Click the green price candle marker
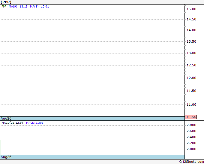Image resolution: width=204 pixels, height=164 pixels. pos(2,115)
